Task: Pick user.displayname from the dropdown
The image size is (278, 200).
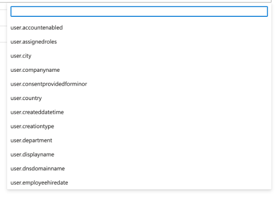Action: (139, 154)
